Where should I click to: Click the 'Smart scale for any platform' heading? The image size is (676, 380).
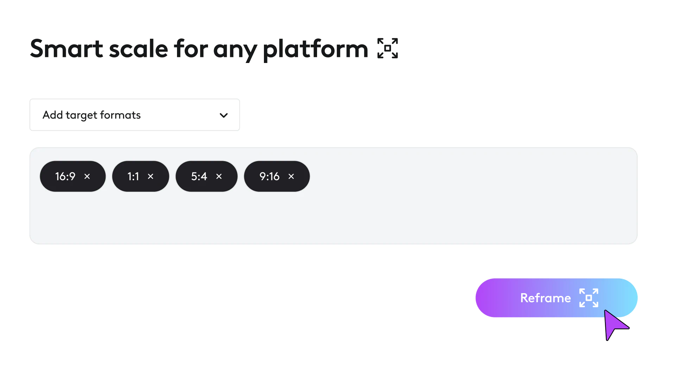click(x=199, y=49)
